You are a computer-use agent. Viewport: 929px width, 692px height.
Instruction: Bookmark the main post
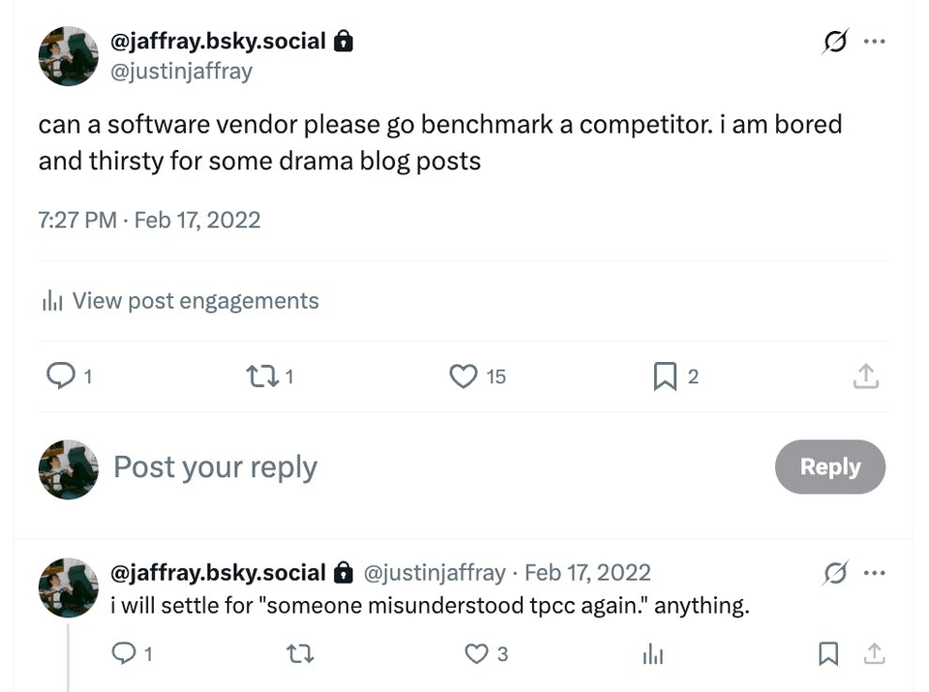pos(665,376)
